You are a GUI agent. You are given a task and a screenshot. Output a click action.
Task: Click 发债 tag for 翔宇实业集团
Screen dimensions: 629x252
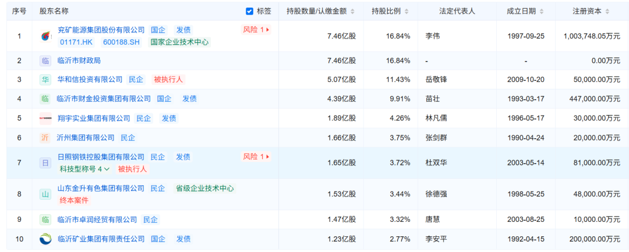(169, 118)
